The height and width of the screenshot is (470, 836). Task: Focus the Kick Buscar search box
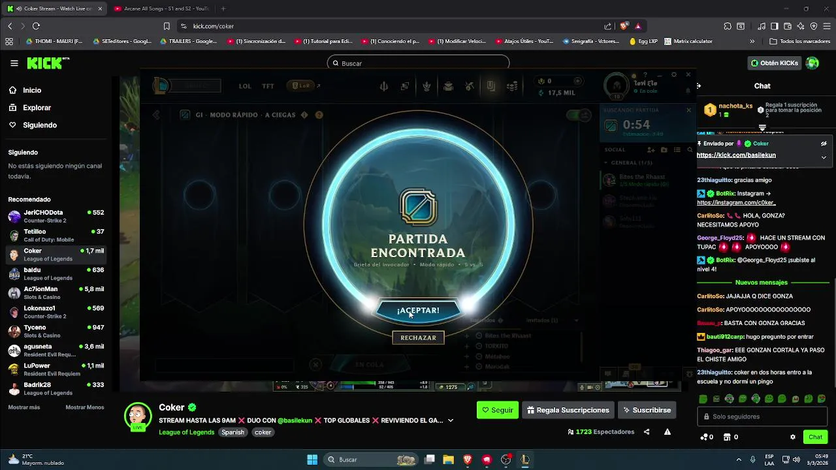click(418, 63)
